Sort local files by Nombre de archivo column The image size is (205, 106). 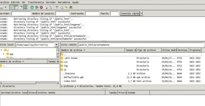(24, 62)
